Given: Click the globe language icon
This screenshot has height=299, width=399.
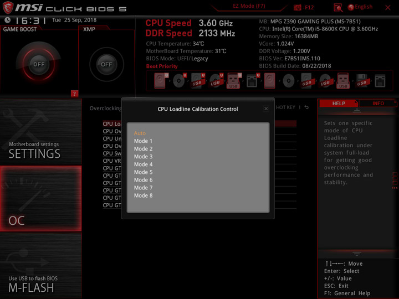Looking at the screenshot, I should 351,7.
